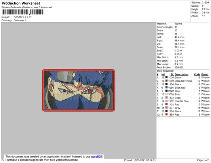Click the Code column header

point(197,74)
